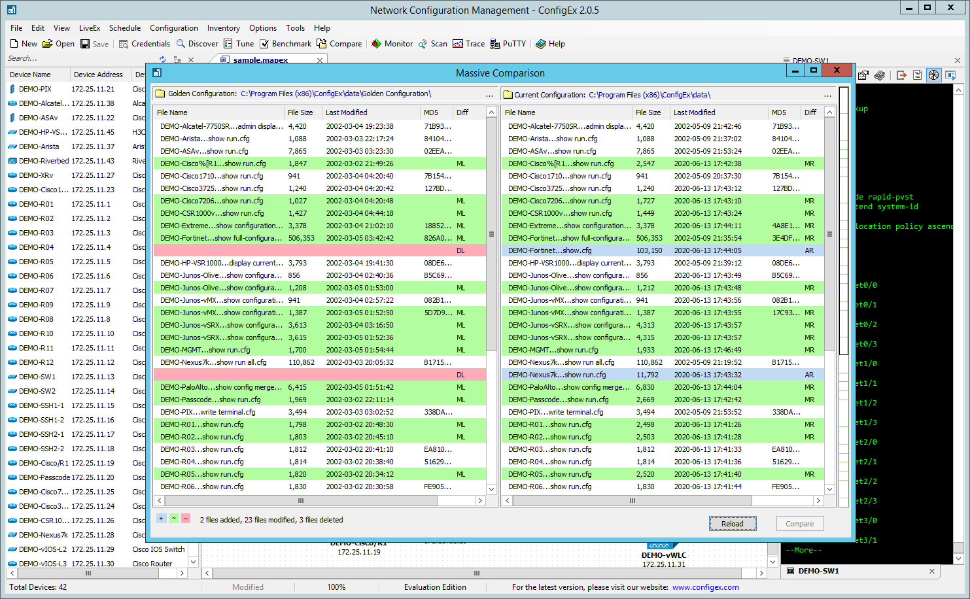Close the sample.mapex tab
970x599 pixels.
(320, 60)
